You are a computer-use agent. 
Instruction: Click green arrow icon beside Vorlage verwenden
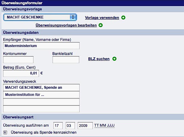click(x=123, y=18)
